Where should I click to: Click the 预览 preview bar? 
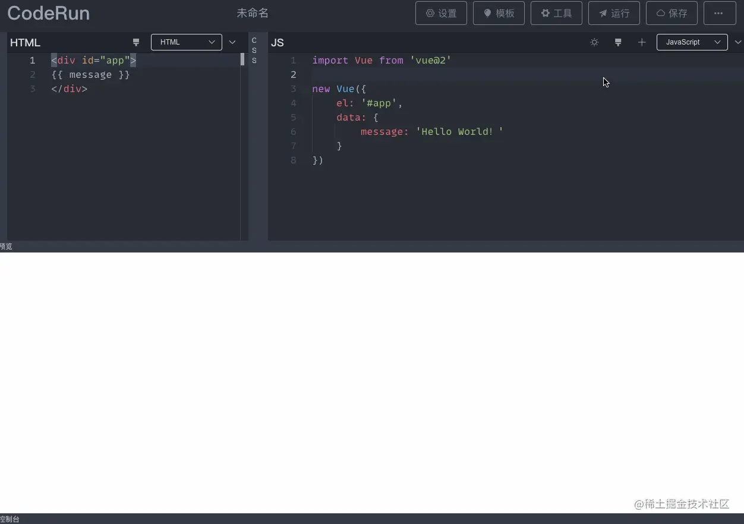tap(372, 247)
